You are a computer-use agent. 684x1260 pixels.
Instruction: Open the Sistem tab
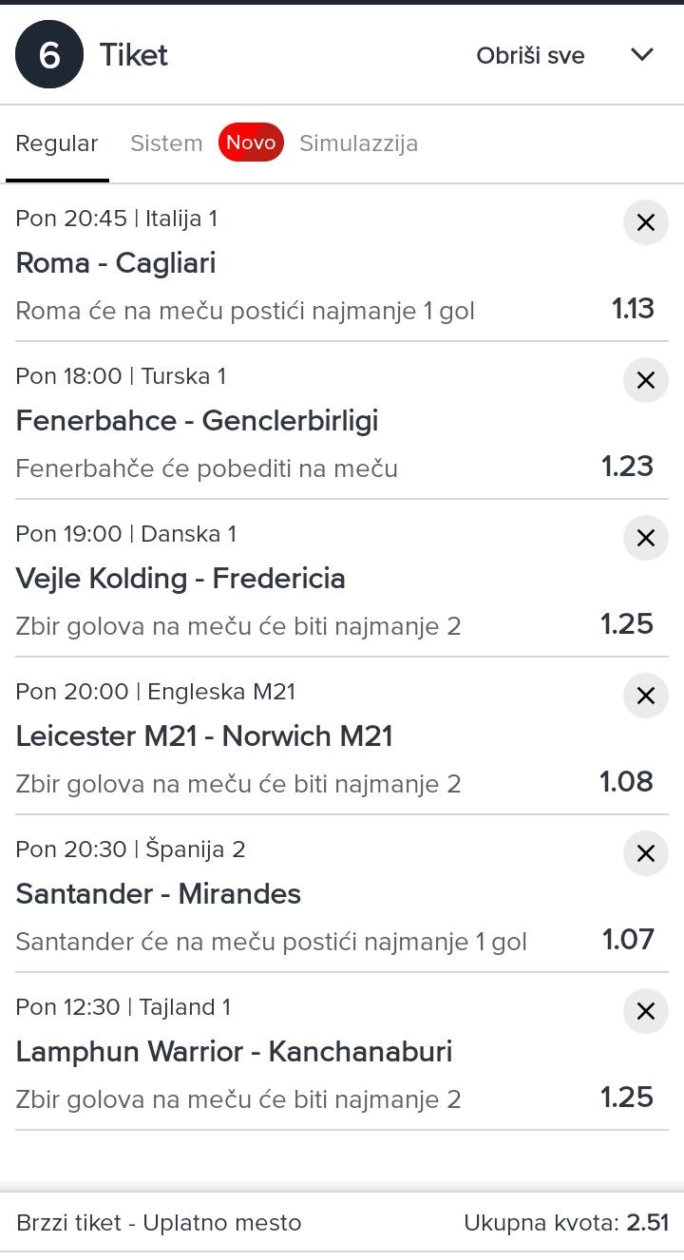[x=166, y=144]
